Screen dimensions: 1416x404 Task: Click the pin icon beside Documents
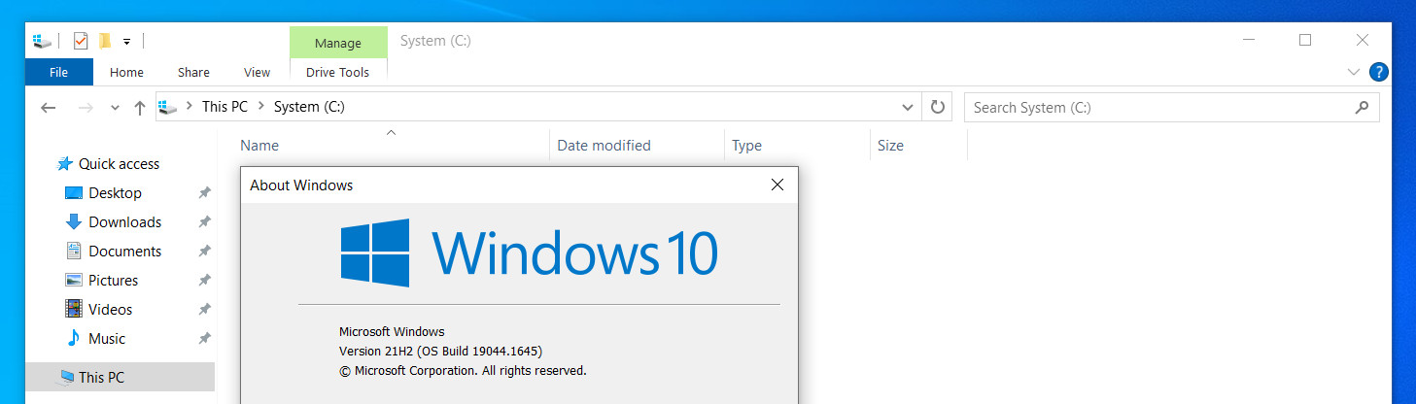(x=204, y=252)
